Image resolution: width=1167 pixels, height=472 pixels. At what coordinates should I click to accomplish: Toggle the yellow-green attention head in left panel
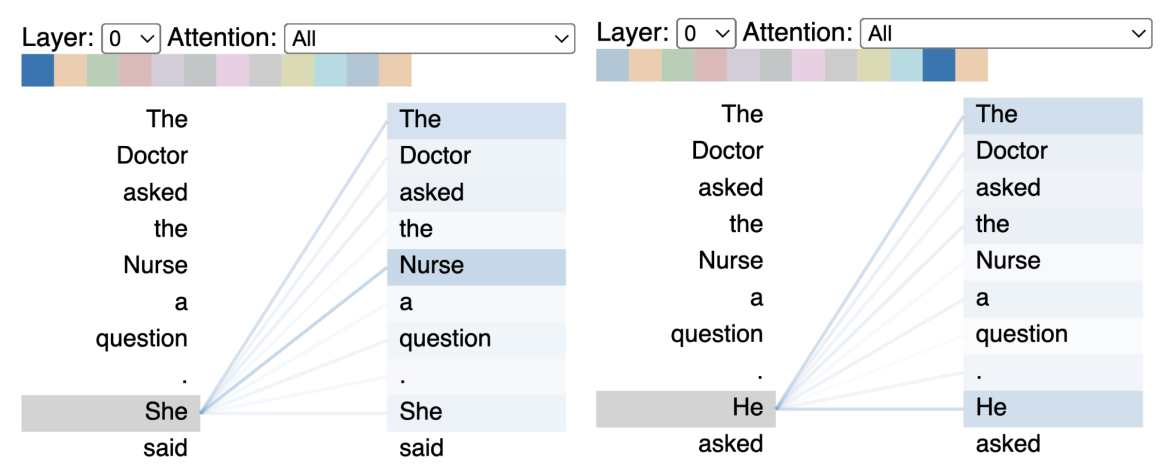(x=297, y=69)
